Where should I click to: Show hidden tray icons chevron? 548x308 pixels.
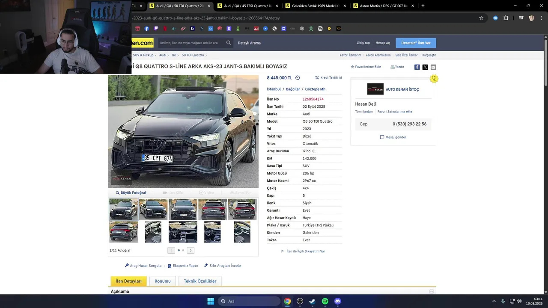coord(494,301)
